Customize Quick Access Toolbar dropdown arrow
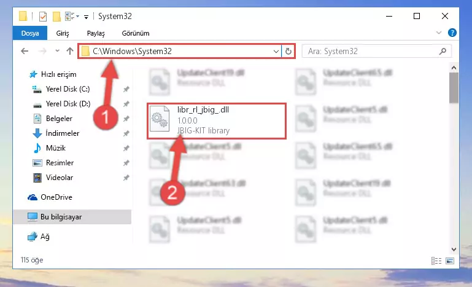Screen dimensions: 472x287 coord(86,17)
